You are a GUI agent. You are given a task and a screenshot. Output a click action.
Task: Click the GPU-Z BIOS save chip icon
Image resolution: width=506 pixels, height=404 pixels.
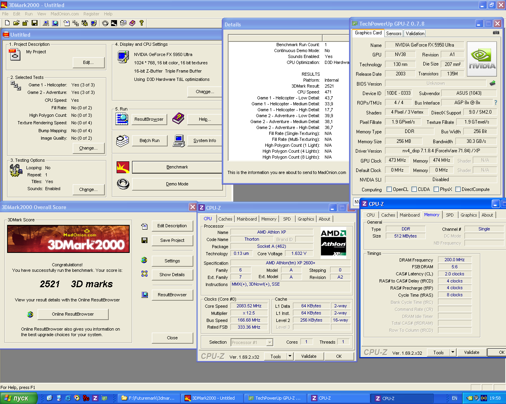coord(493,83)
